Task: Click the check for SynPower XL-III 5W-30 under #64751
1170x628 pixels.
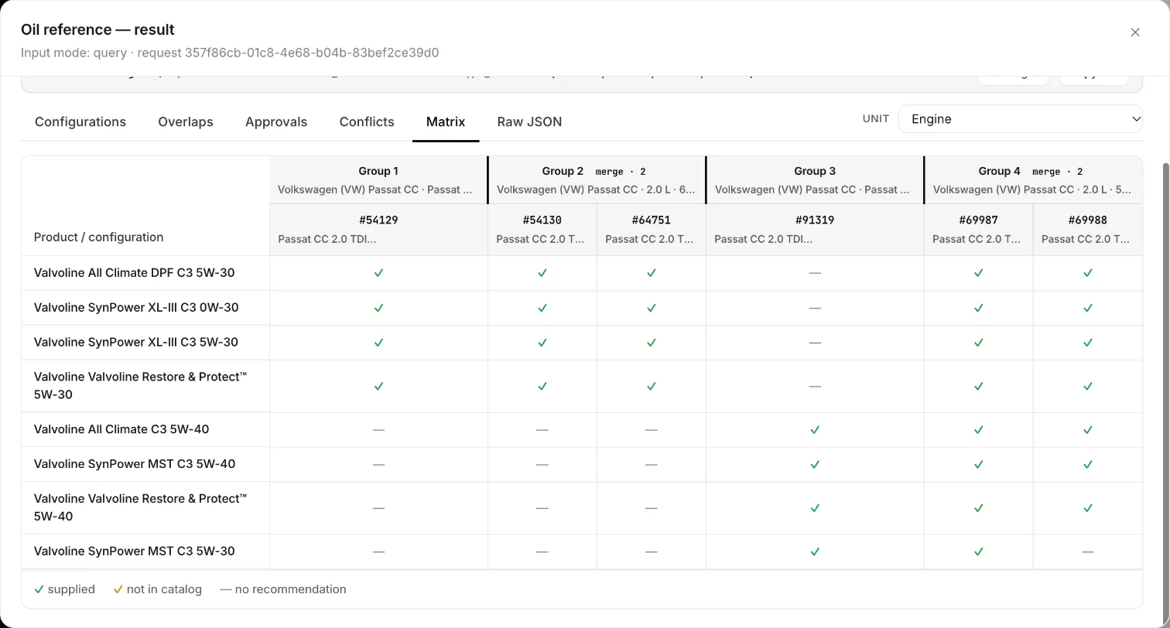Action: pyautogui.click(x=652, y=343)
